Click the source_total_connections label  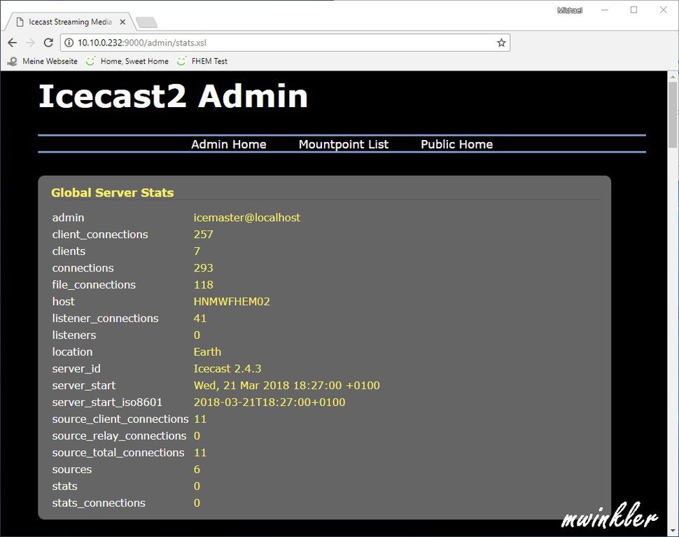(x=118, y=452)
